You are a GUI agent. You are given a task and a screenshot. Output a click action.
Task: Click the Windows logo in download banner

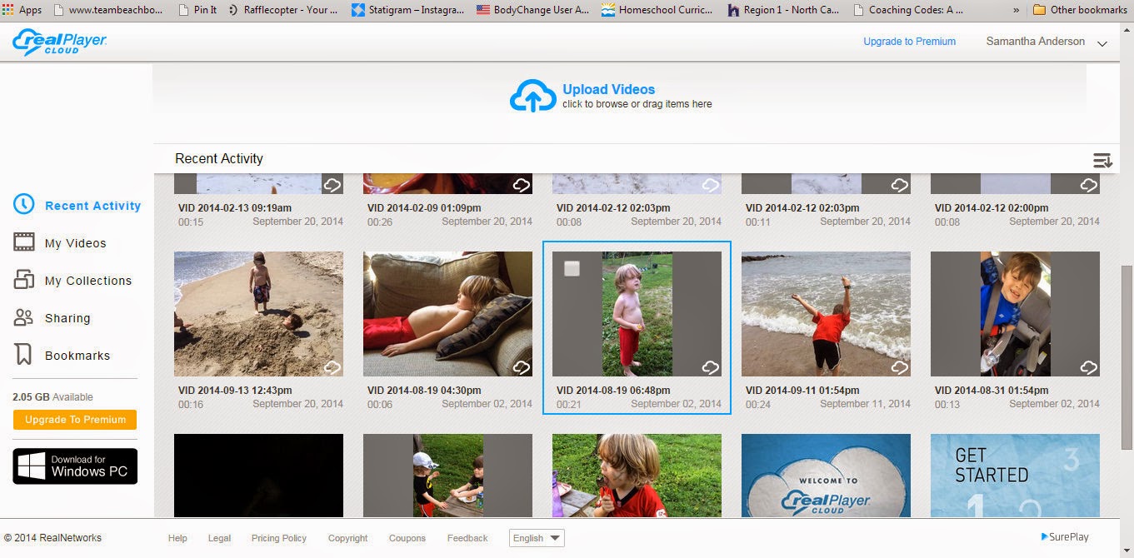pos(32,466)
